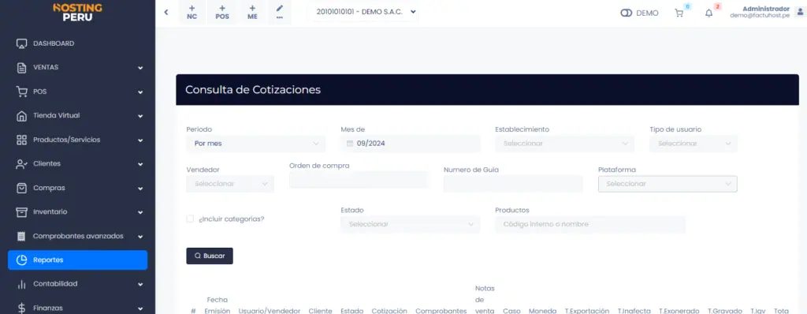Expand the Clientes chevron
This screenshot has width=807, height=314.
(x=140, y=164)
